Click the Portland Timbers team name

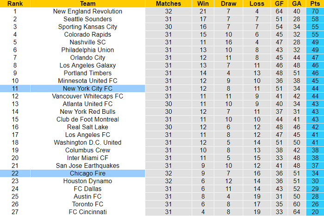[87, 73]
